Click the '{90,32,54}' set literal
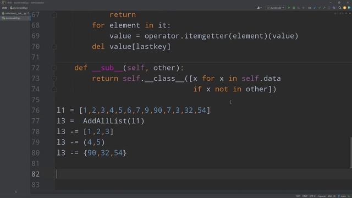352x198 pixels. [x=105, y=153]
